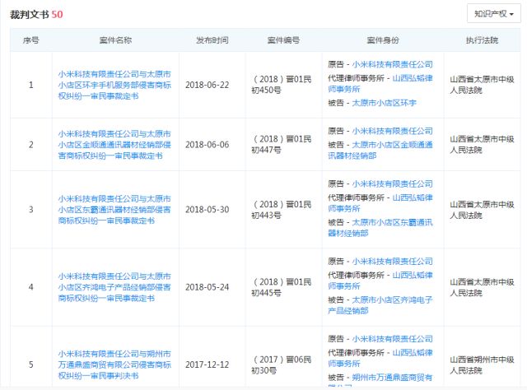Select case number （2017）晋06民初30号

click(282, 364)
